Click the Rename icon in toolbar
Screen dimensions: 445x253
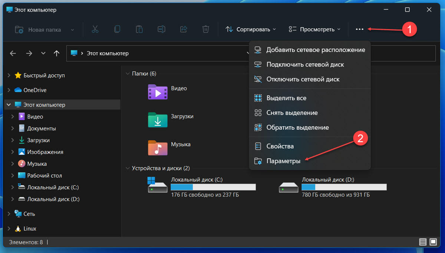(161, 29)
